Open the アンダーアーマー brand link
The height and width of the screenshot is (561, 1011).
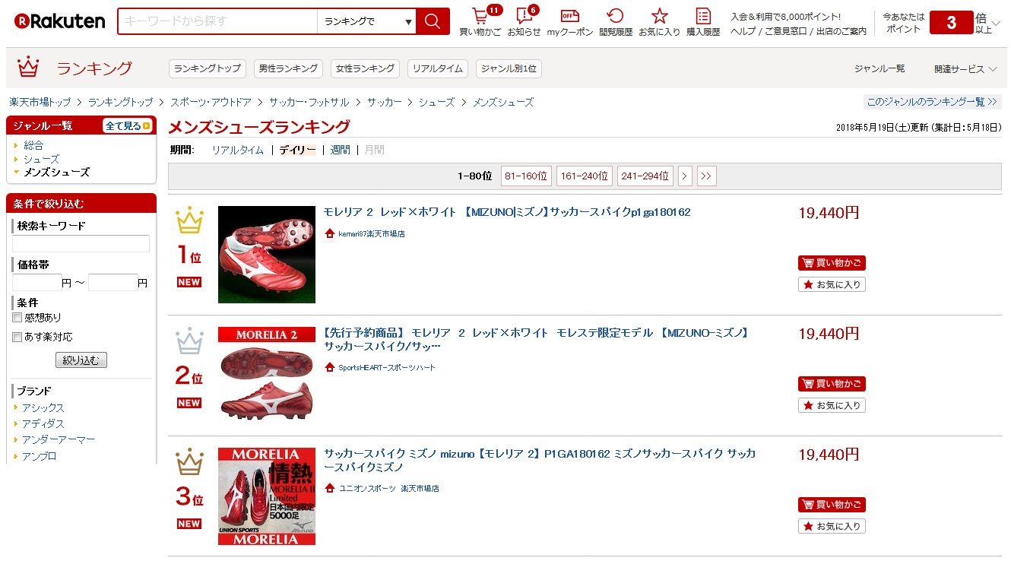(x=59, y=440)
